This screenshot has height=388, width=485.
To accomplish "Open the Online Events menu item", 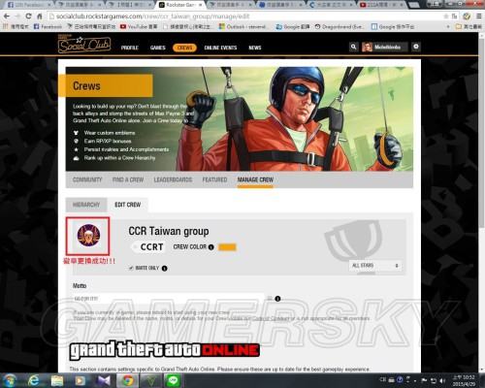I will (220, 48).
